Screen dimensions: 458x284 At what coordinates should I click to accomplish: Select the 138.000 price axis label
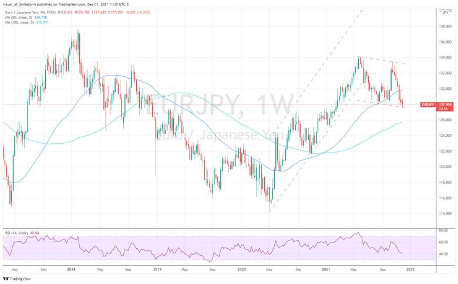pyautogui.click(x=445, y=26)
